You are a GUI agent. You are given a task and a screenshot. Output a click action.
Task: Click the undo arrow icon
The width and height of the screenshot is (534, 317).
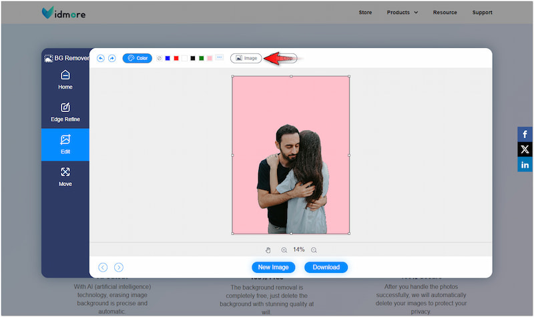click(x=101, y=58)
